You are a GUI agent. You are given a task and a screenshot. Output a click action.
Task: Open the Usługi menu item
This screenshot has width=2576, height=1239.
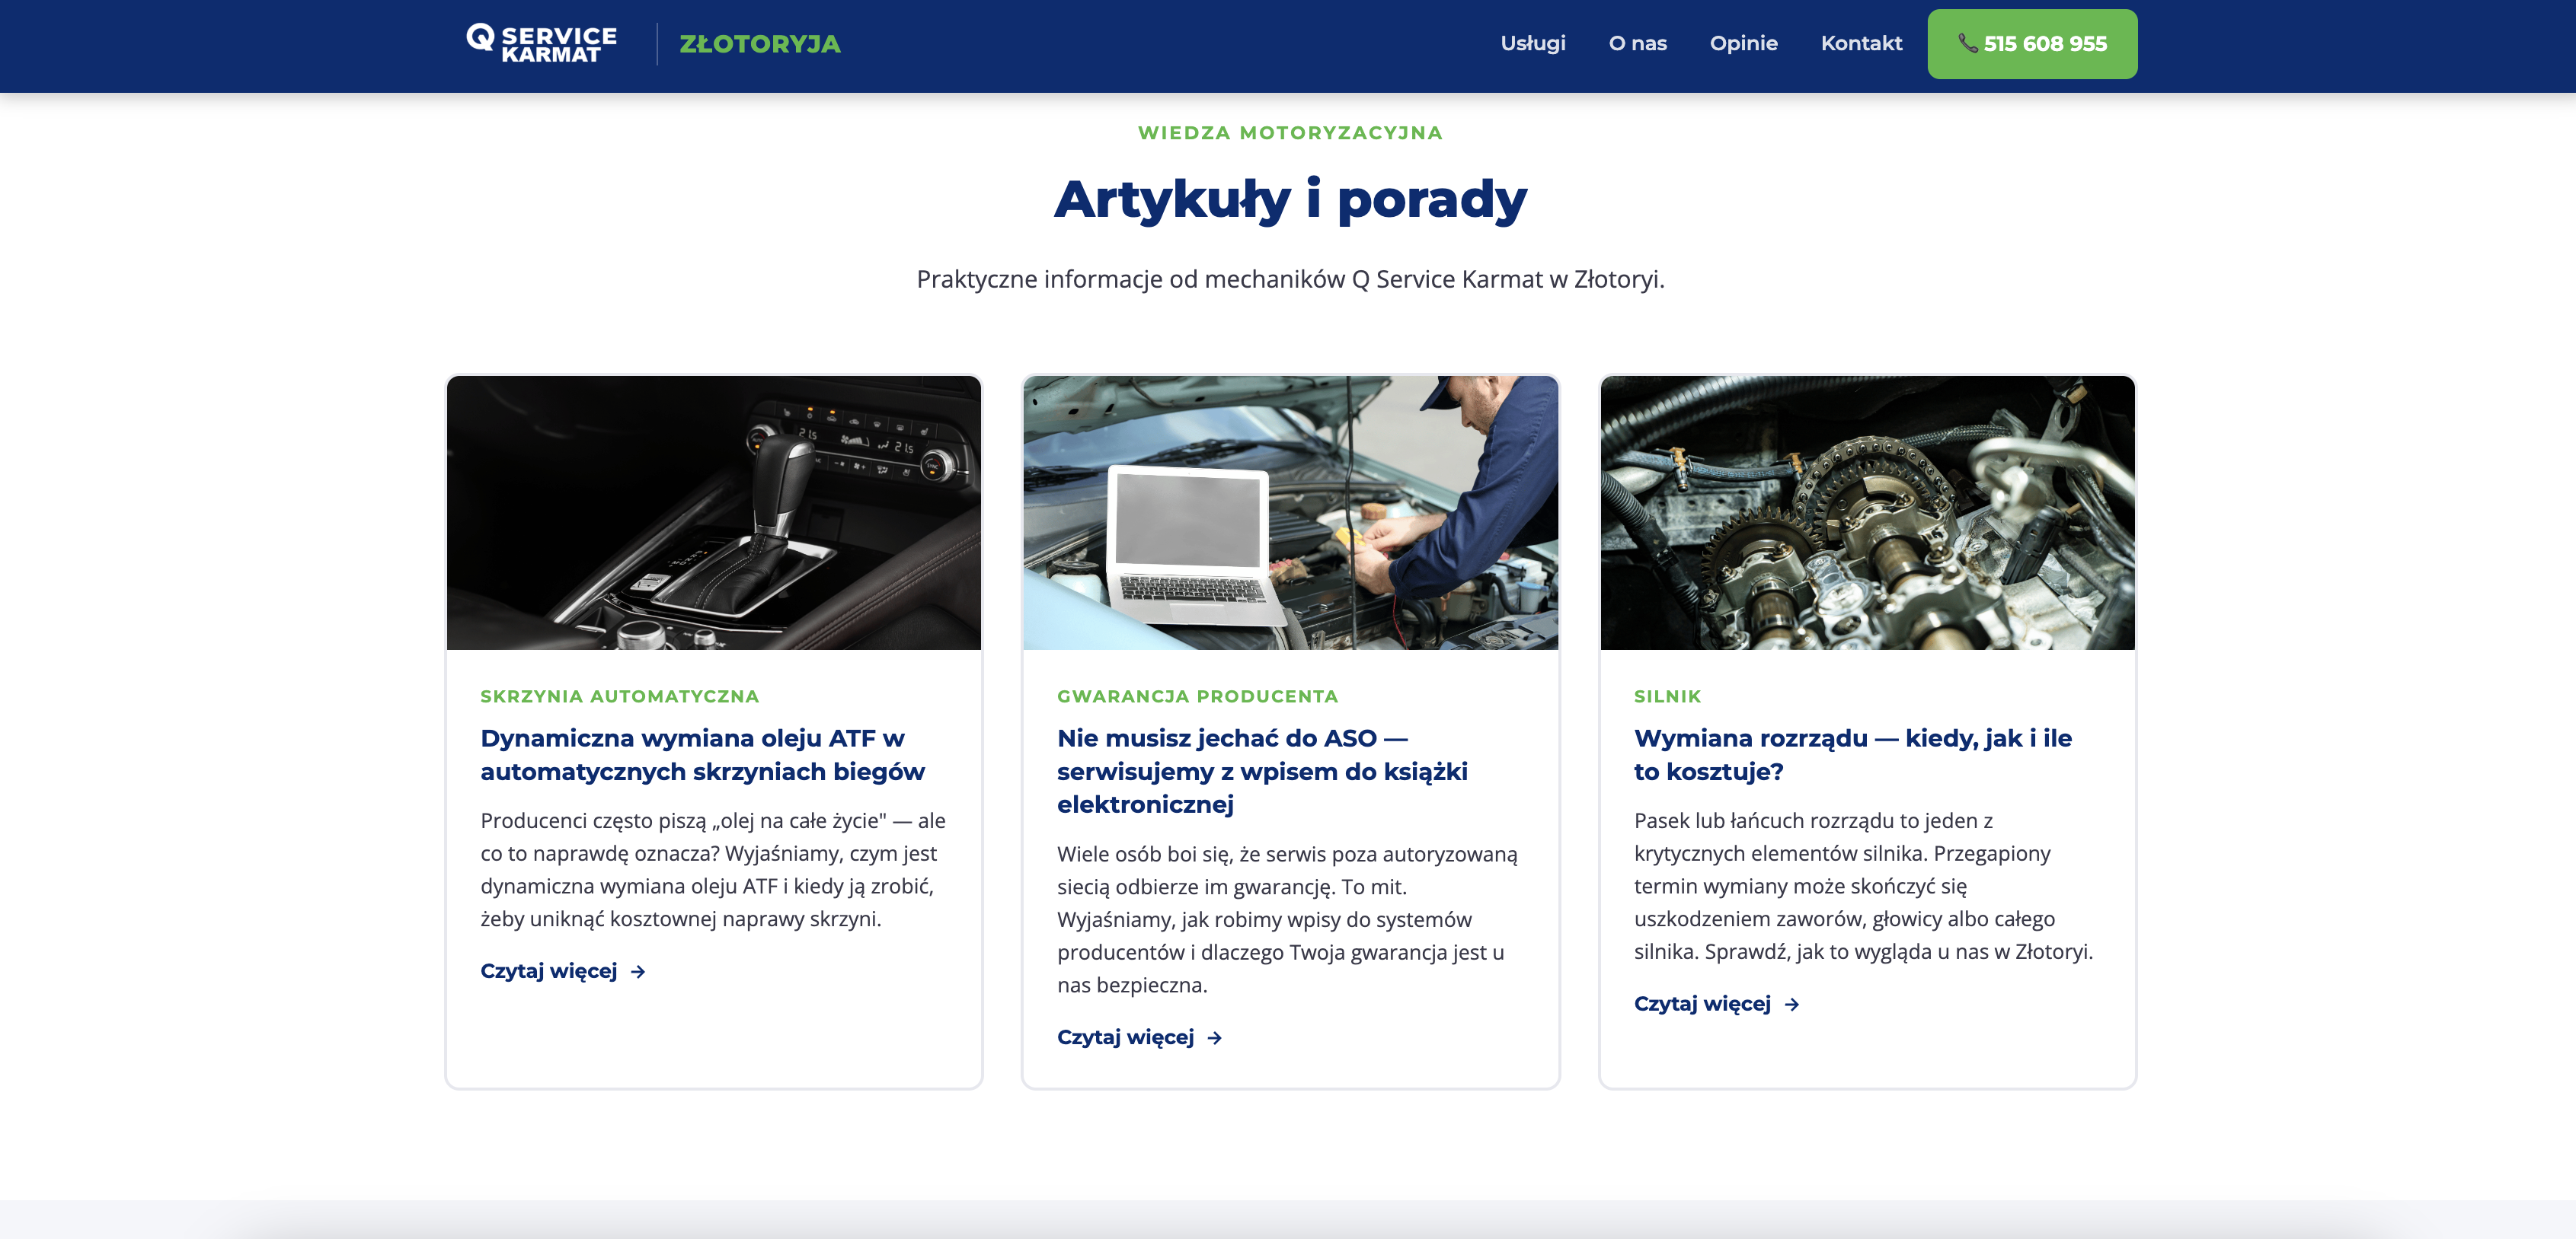1532,43
